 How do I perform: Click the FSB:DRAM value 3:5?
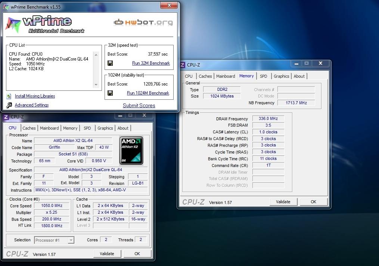(268, 125)
